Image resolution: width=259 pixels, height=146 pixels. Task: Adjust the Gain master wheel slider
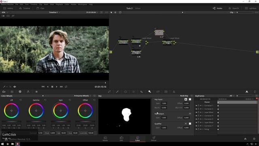[x=61, y=122]
